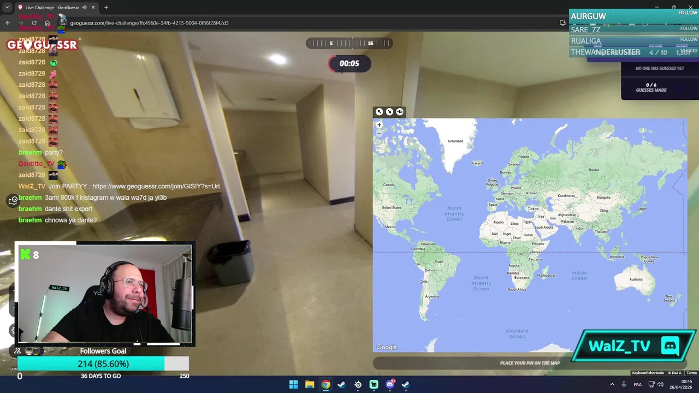The width and height of the screenshot is (699, 393).
Task: Close the Live Challenge - GeoGuessr tab
Action: click(93, 8)
